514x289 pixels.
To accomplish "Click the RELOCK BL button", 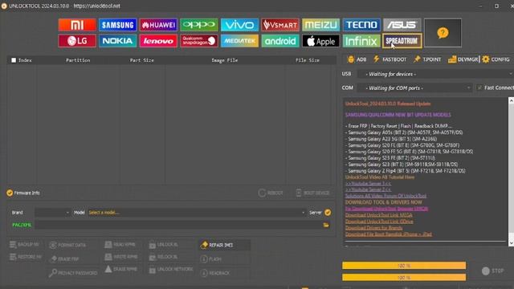I will (x=164, y=257).
